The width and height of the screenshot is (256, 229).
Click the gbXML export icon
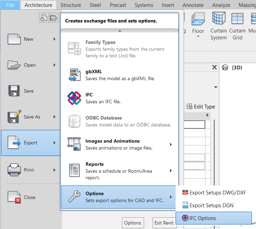[x=74, y=75]
